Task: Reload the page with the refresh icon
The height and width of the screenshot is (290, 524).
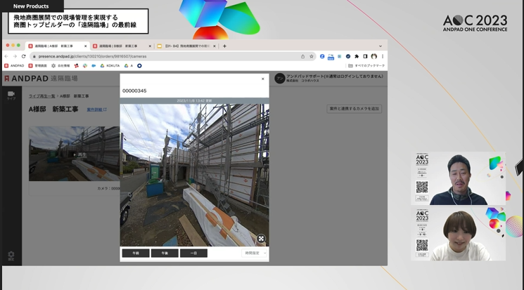Action: coord(23,56)
